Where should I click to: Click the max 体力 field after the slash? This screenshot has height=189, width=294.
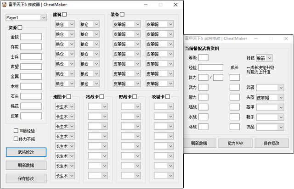[218, 78]
